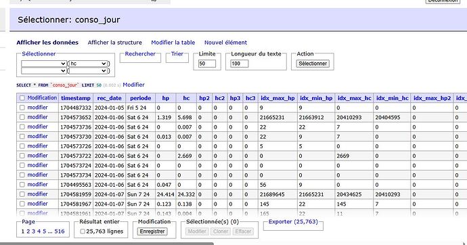Sort by the idx_min_hp column header
This screenshot has height=245, width=467.
[x=316, y=98]
